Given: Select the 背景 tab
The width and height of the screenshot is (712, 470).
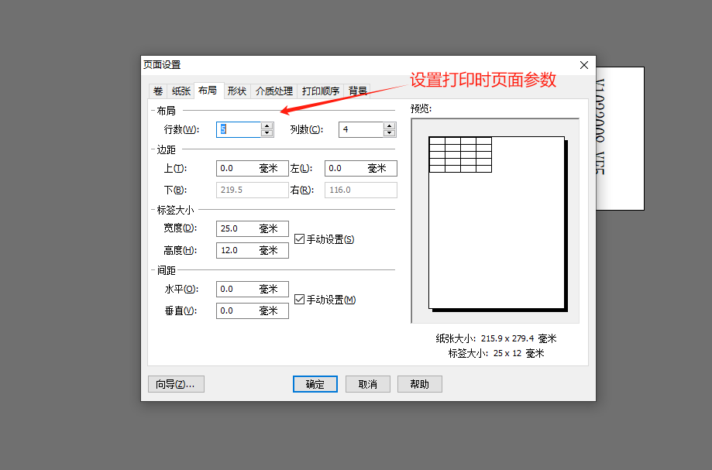Looking at the screenshot, I should point(357,91).
